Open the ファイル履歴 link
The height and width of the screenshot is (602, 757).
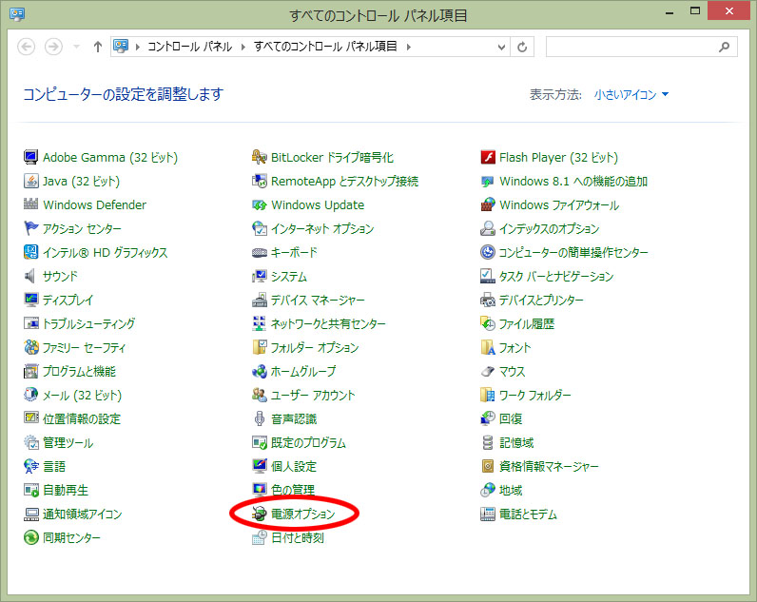coord(527,323)
